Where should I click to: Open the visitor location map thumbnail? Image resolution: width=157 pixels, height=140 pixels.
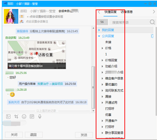pos(37,55)
